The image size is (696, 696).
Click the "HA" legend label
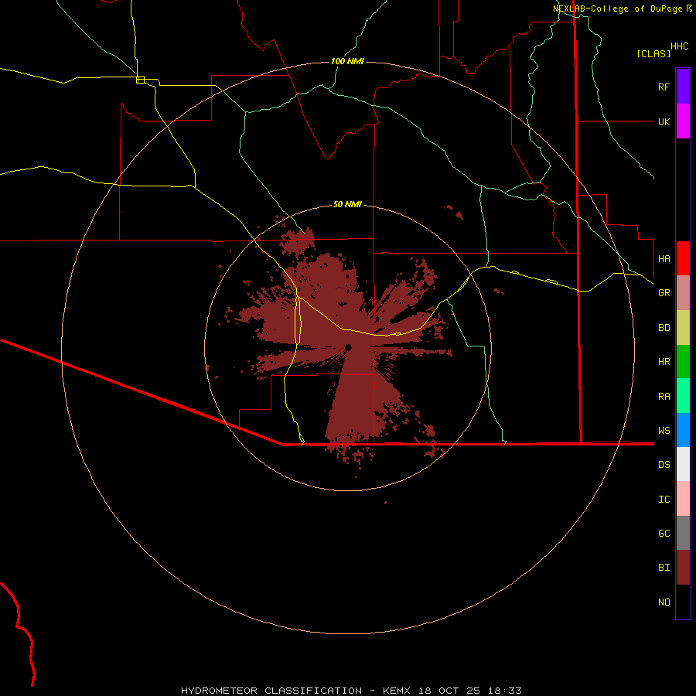tap(664, 258)
